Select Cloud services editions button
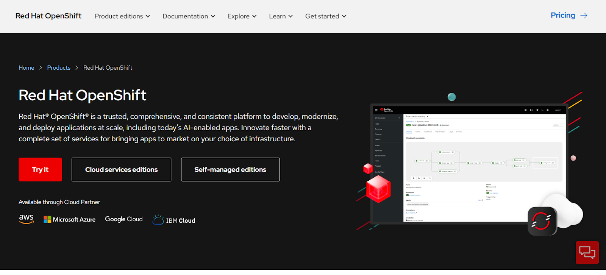This screenshot has height=275, width=606. (121, 170)
